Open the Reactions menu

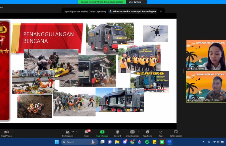[147, 132]
